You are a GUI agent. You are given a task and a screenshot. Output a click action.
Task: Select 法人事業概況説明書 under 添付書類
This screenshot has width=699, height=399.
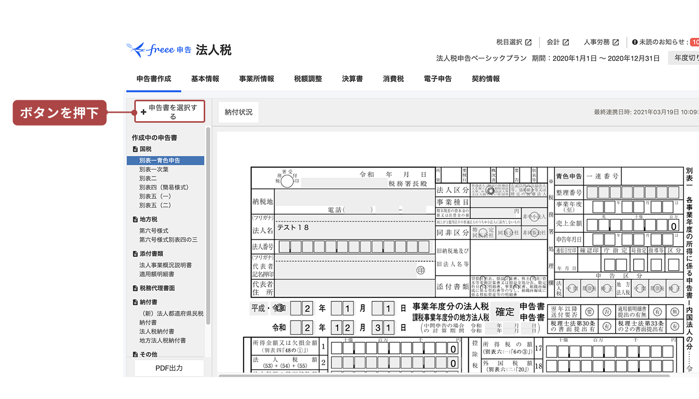pos(165,265)
